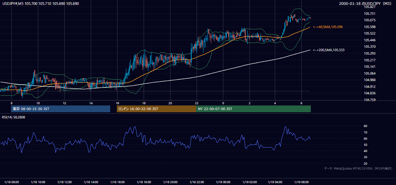Click the 1/18 12:00 time axis label

click(64, 182)
